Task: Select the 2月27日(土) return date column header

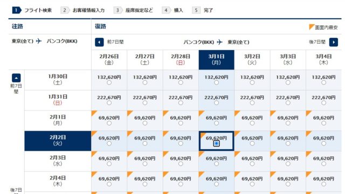Action: click(145, 60)
